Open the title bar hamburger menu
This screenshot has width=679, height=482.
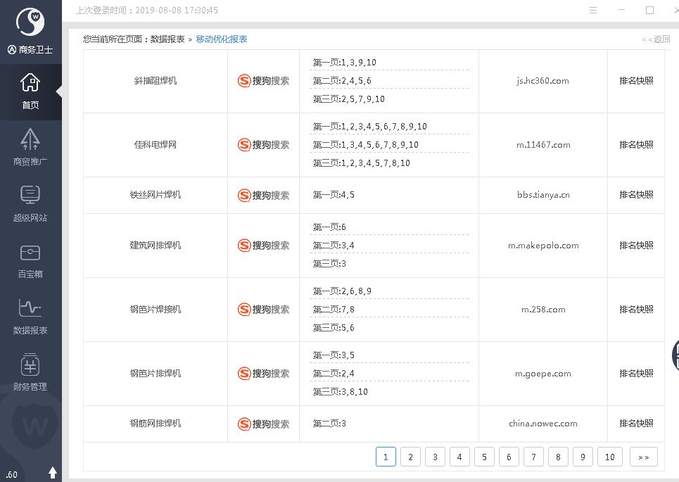pos(593,11)
